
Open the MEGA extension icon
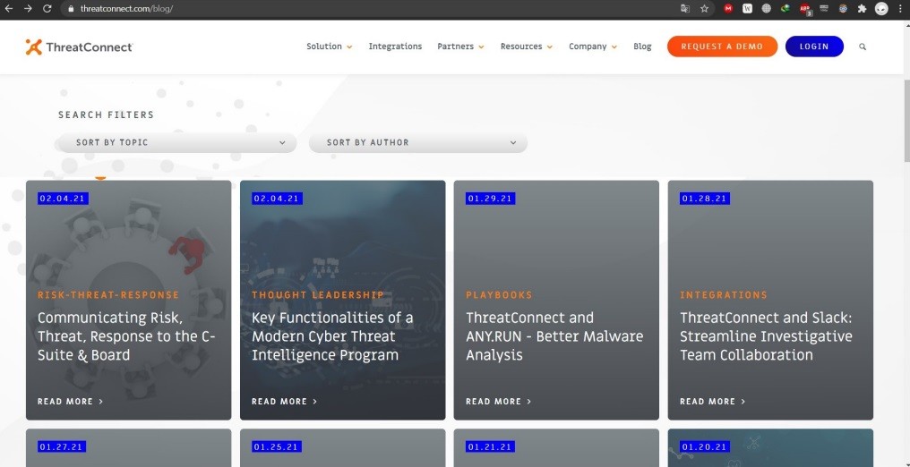tap(728, 8)
